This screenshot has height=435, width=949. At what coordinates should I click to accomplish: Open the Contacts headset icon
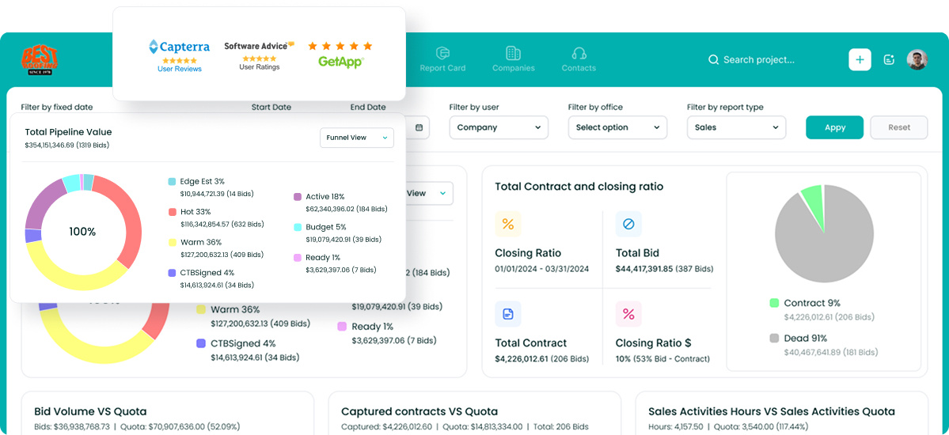pos(579,53)
